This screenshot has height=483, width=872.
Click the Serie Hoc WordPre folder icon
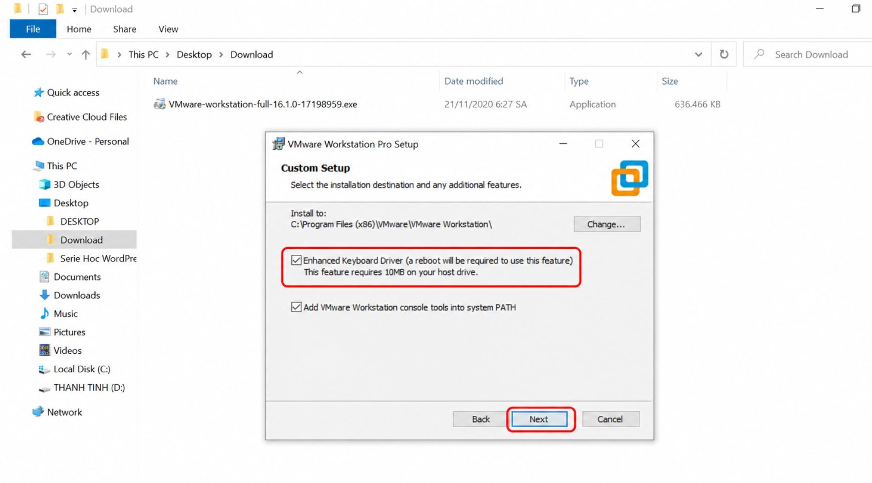[x=51, y=258]
